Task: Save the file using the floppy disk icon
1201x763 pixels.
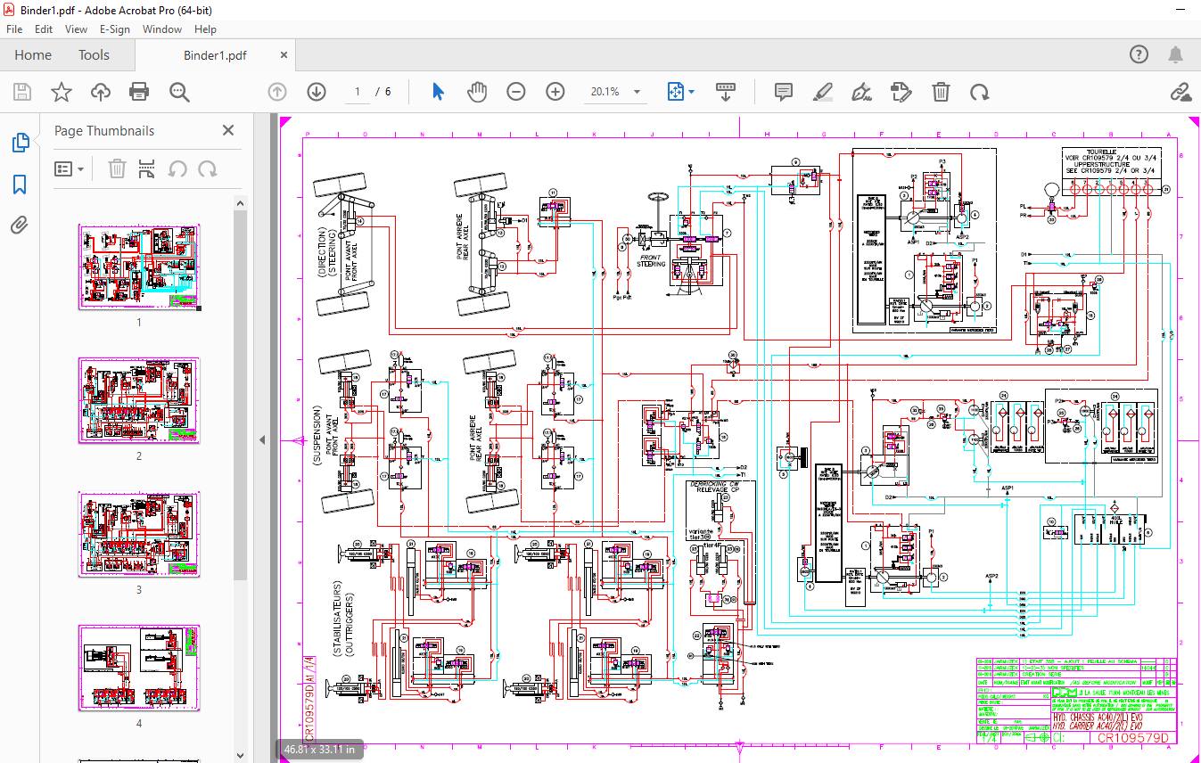Action: tap(22, 92)
